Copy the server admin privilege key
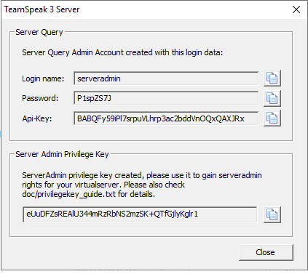 coord(272,214)
